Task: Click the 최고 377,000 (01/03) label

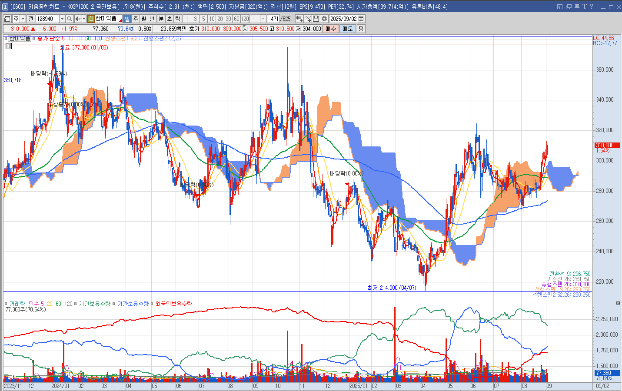Action: coord(84,47)
